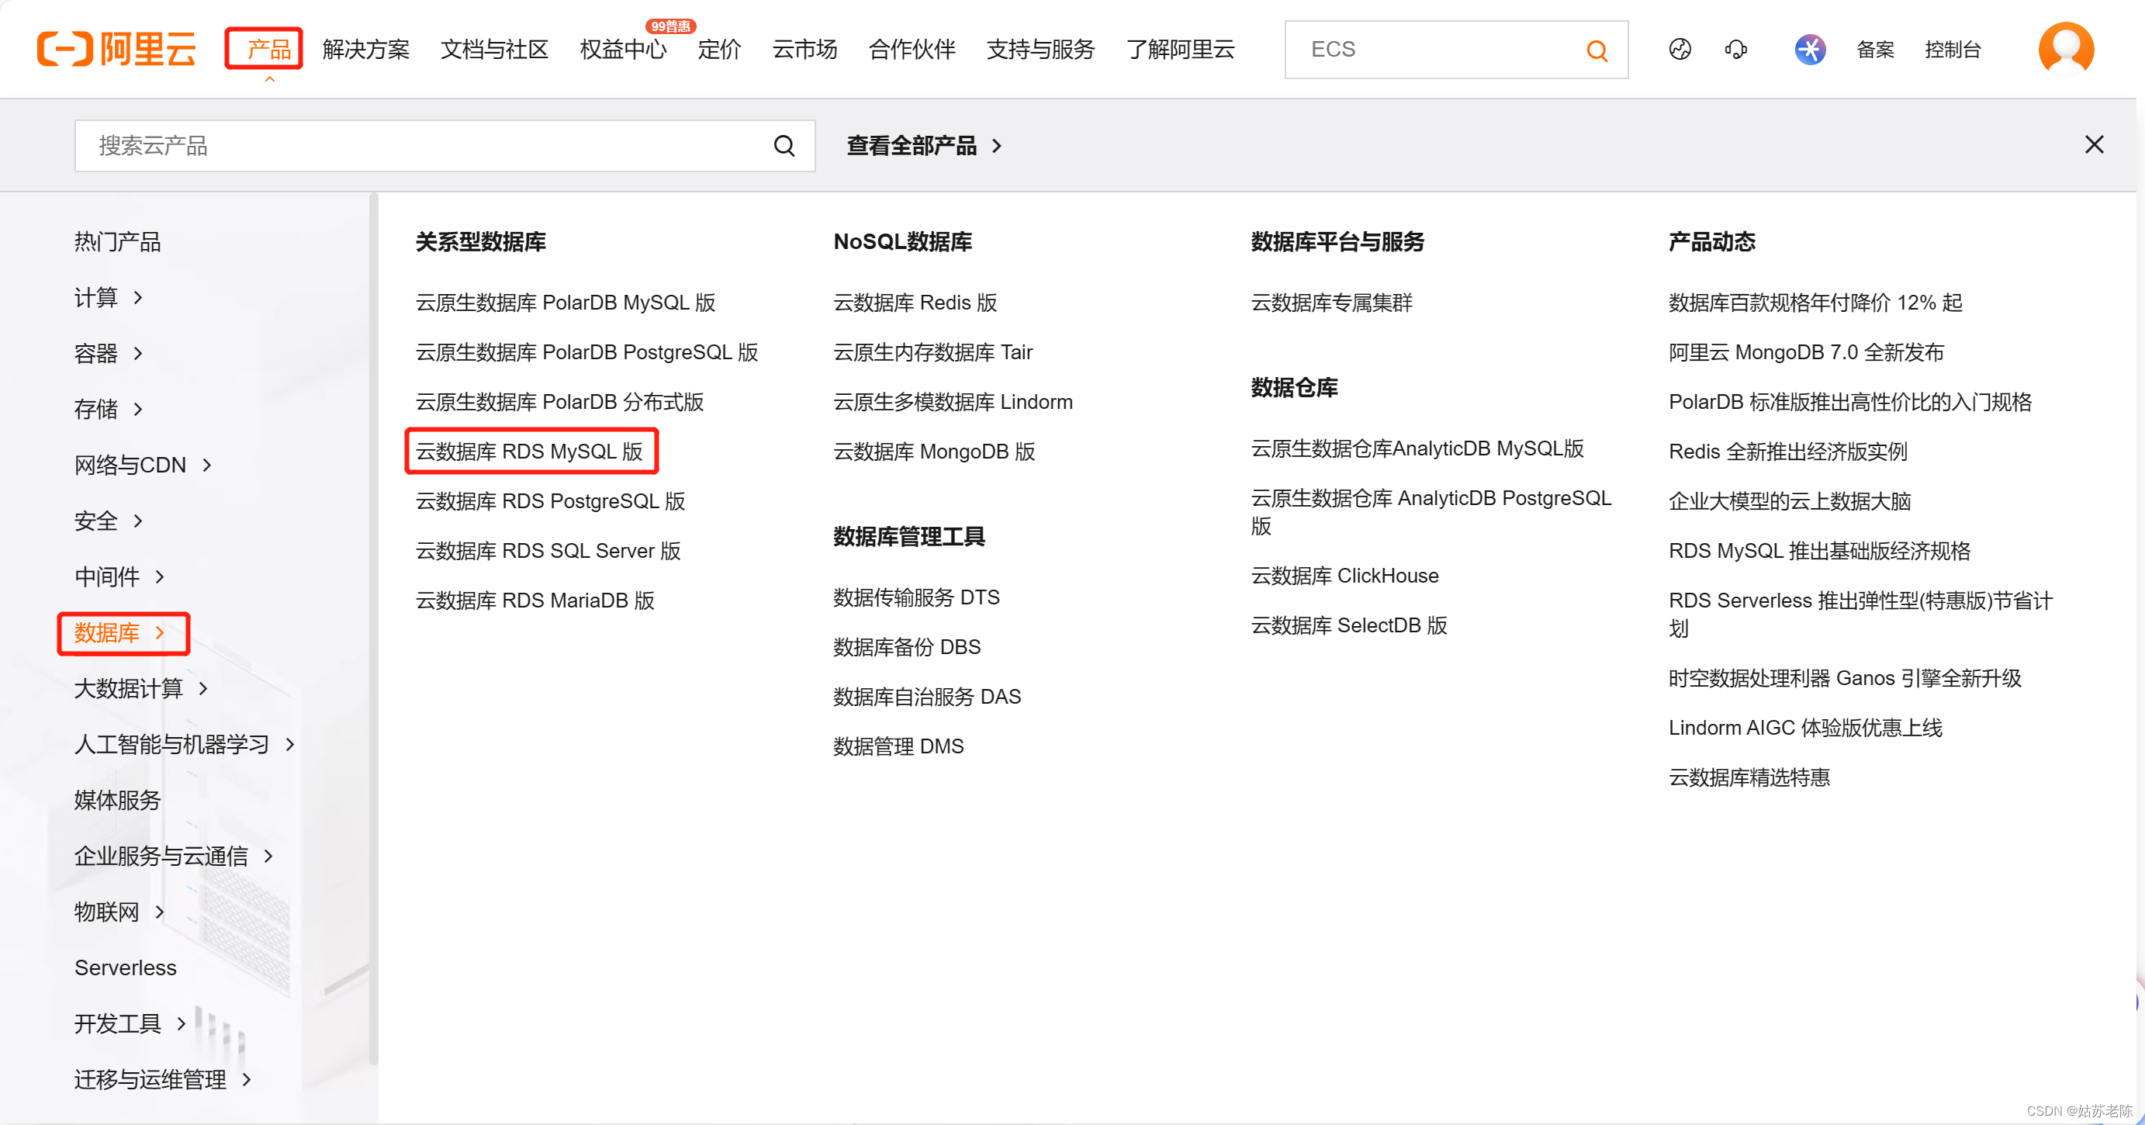
Task: Open 数据库自治服务 DAS
Action: 927,696
